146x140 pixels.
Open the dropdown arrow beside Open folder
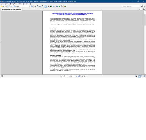click(4, 6)
